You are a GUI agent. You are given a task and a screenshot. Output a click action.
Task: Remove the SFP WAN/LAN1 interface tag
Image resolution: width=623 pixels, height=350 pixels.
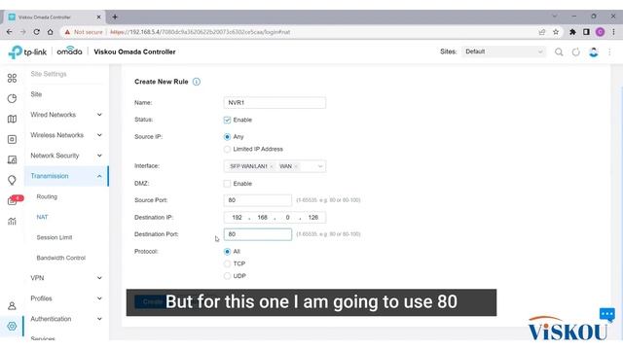point(272,166)
